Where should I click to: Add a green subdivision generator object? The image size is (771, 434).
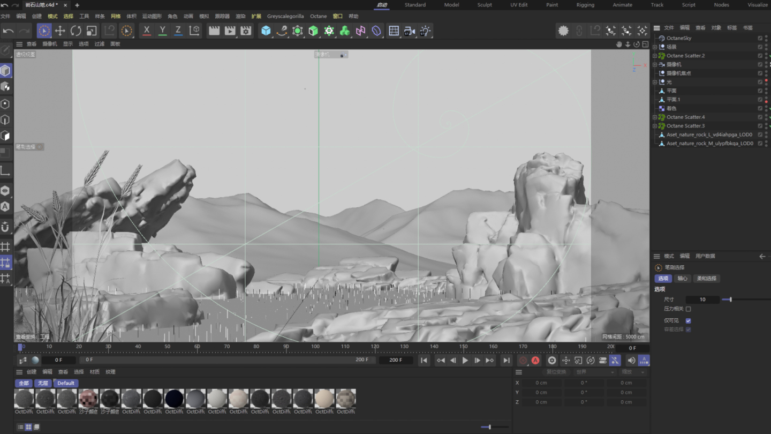[x=298, y=31]
